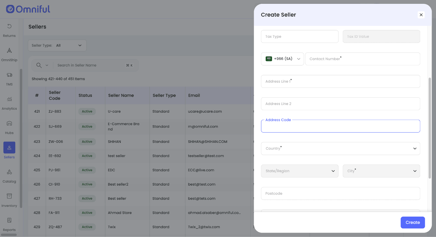This screenshot has height=237, width=436.
Task: Expand the Seller Type filter dropdown
Action: (x=57, y=45)
